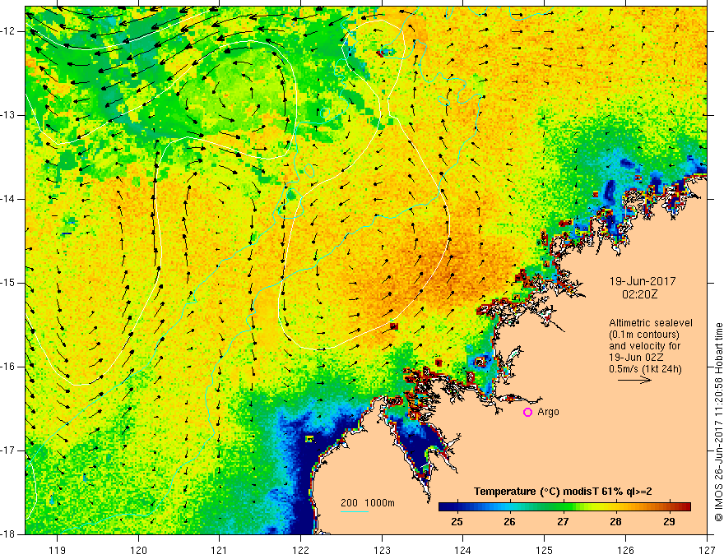Click the '120' longitude axis label
724x559 pixels.
(x=138, y=551)
